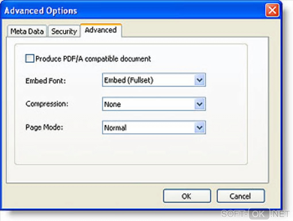Click the 'Compression:' label
293x221 pixels.
pyautogui.click(x=47, y=104)
